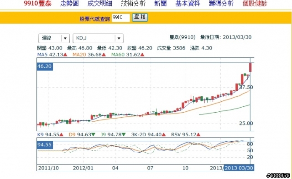Click the 收盤 46.20 value
The image size is (292, 179).
coord(140,48)
